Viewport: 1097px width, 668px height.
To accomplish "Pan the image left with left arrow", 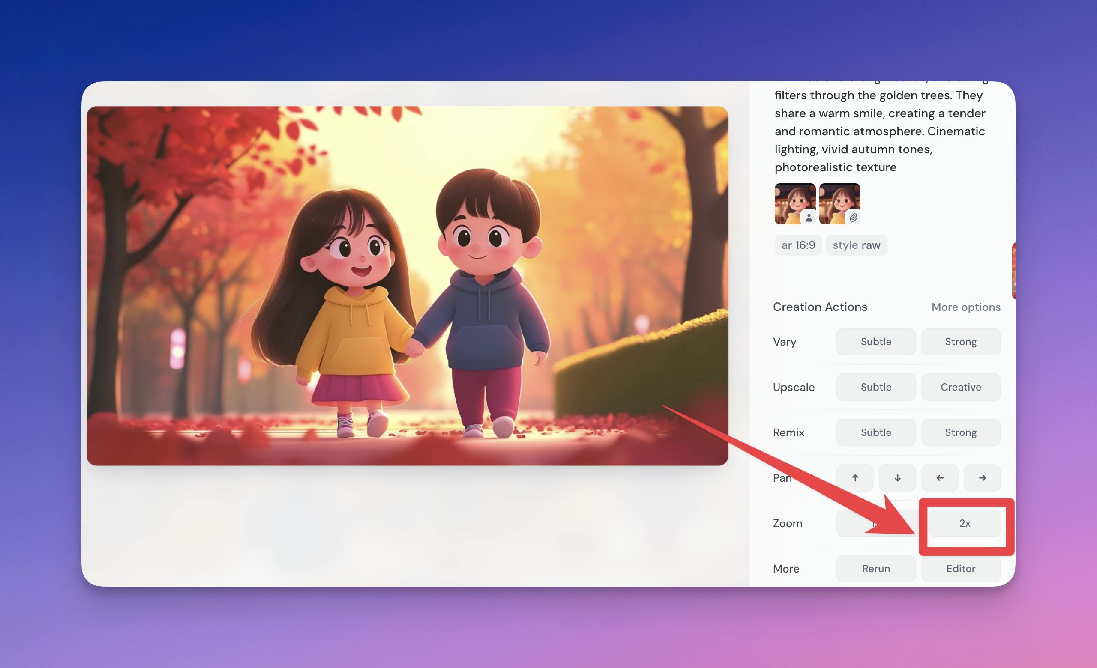I will (x=940, y=477).
